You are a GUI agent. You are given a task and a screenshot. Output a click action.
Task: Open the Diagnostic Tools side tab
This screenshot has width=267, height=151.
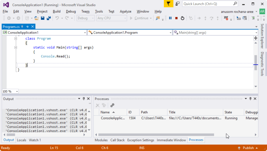click(262, 64)
